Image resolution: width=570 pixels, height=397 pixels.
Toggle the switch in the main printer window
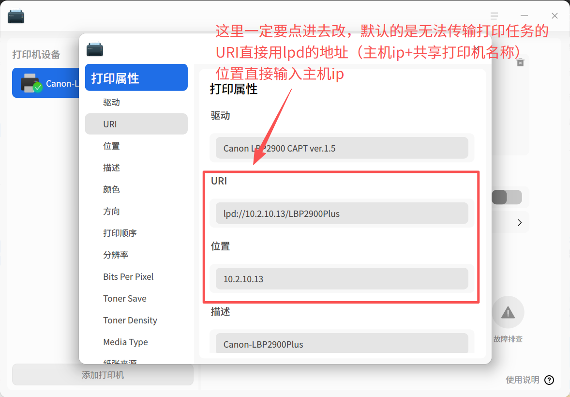tap(507, 197)
